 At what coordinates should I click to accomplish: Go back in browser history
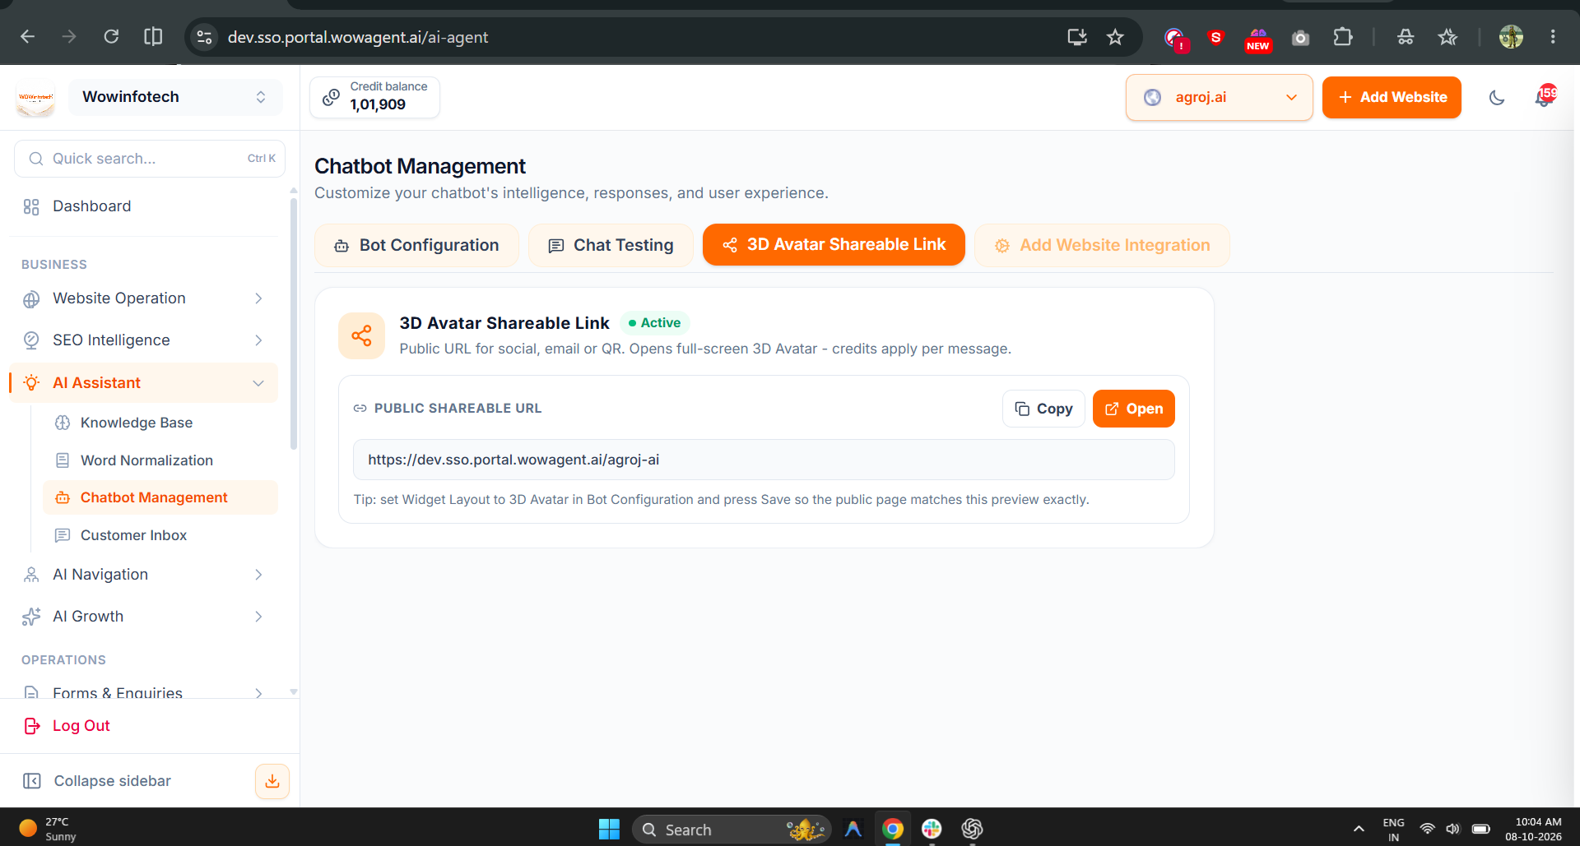pyautogui.click(x=27, y=36)
